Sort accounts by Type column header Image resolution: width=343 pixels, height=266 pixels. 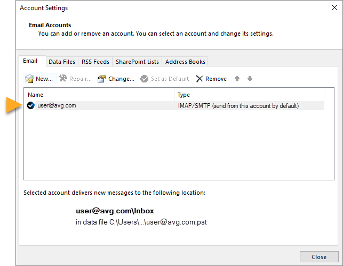(249, 95)
